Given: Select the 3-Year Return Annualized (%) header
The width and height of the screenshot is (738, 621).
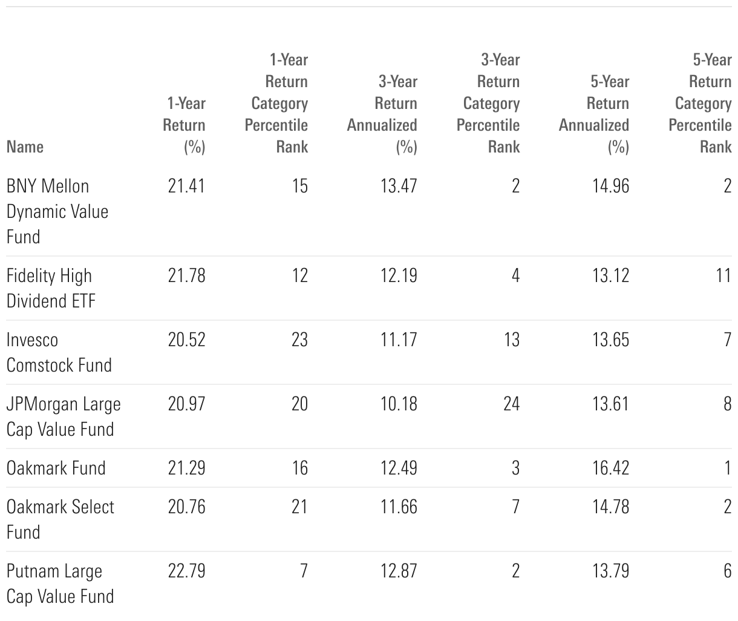Looking at the screenshot, I should pyautogui.click(x=382, y=114).
